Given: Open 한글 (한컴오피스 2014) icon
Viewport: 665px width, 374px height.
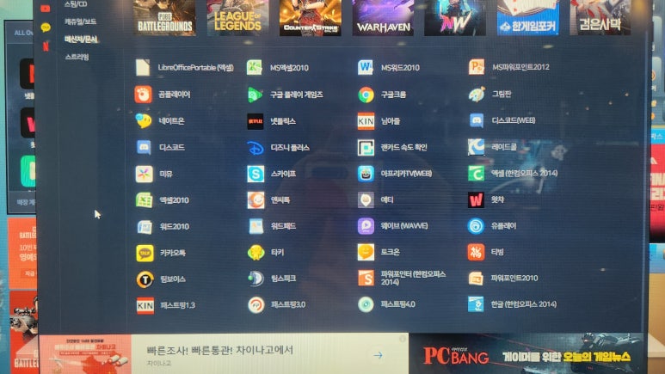Looking at the screenshot, I should point(476,304).
